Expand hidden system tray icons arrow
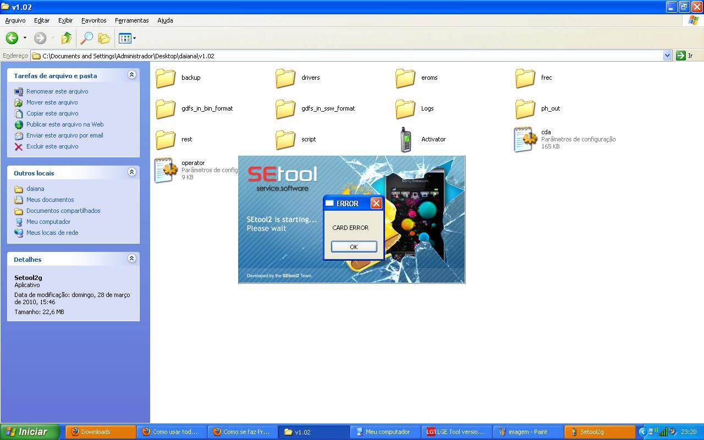The width and height of the screenshot is (704, 440). pos(642,432)
